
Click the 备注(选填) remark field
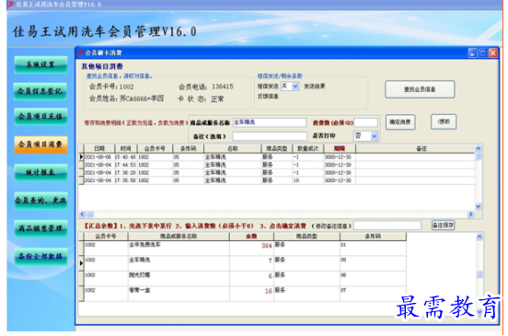click(270, 136)
